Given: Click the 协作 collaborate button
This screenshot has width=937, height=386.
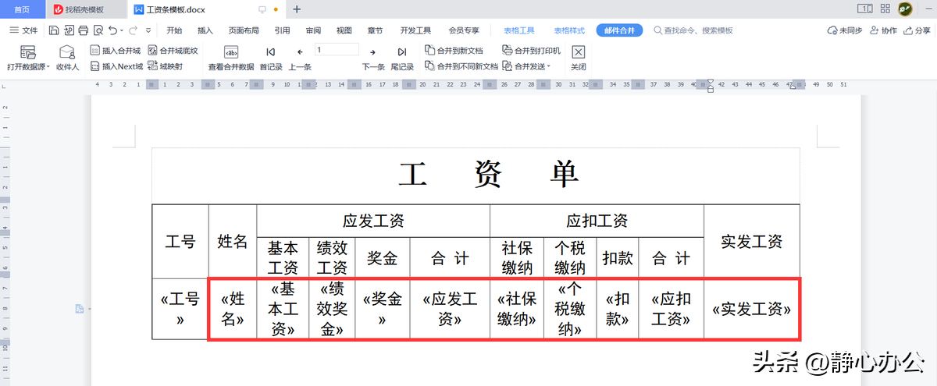Looking at the screenshot, I should tap(884, 30).
